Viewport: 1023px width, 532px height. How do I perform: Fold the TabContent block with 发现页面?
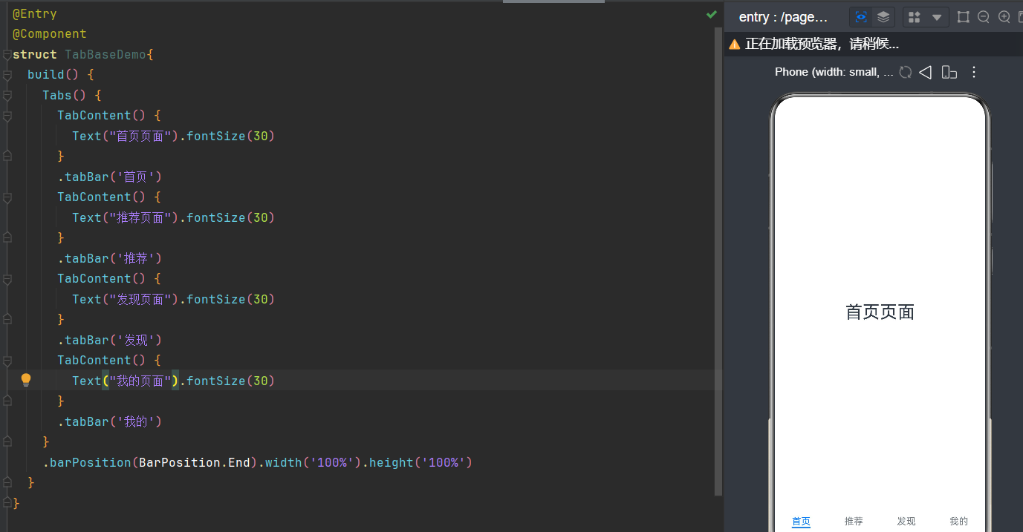tap(7, 278)
